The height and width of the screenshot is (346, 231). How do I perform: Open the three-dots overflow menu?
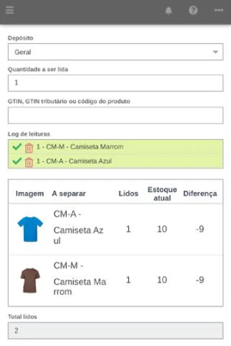[x=219, y=10]
